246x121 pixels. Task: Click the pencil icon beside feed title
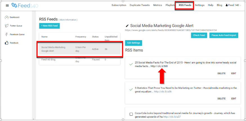point(127,26)
